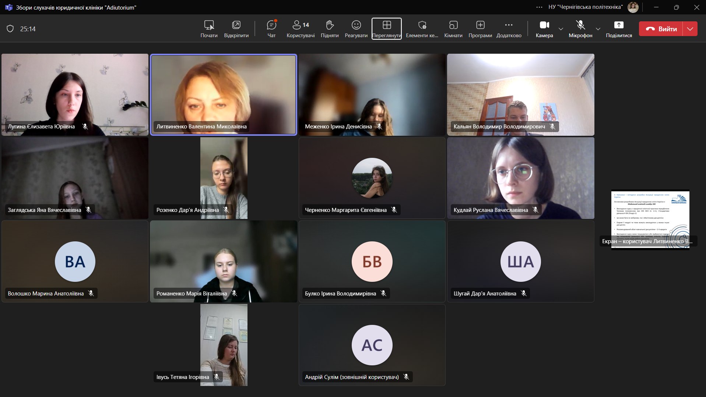706x397 pixels.
Task: Toggle the Мікрофон mute state
Action: point(580,29)
